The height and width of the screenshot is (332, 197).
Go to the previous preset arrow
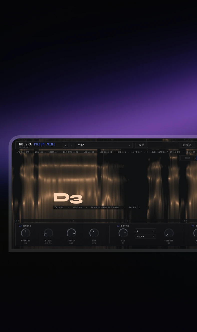click(66, 145)
